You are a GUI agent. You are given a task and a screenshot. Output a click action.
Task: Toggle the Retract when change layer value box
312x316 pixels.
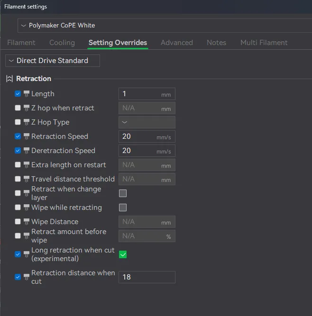[123, 193]
